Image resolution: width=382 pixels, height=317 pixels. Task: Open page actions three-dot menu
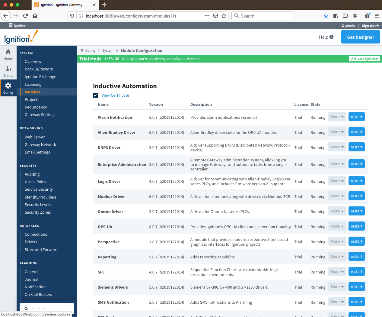207,16
